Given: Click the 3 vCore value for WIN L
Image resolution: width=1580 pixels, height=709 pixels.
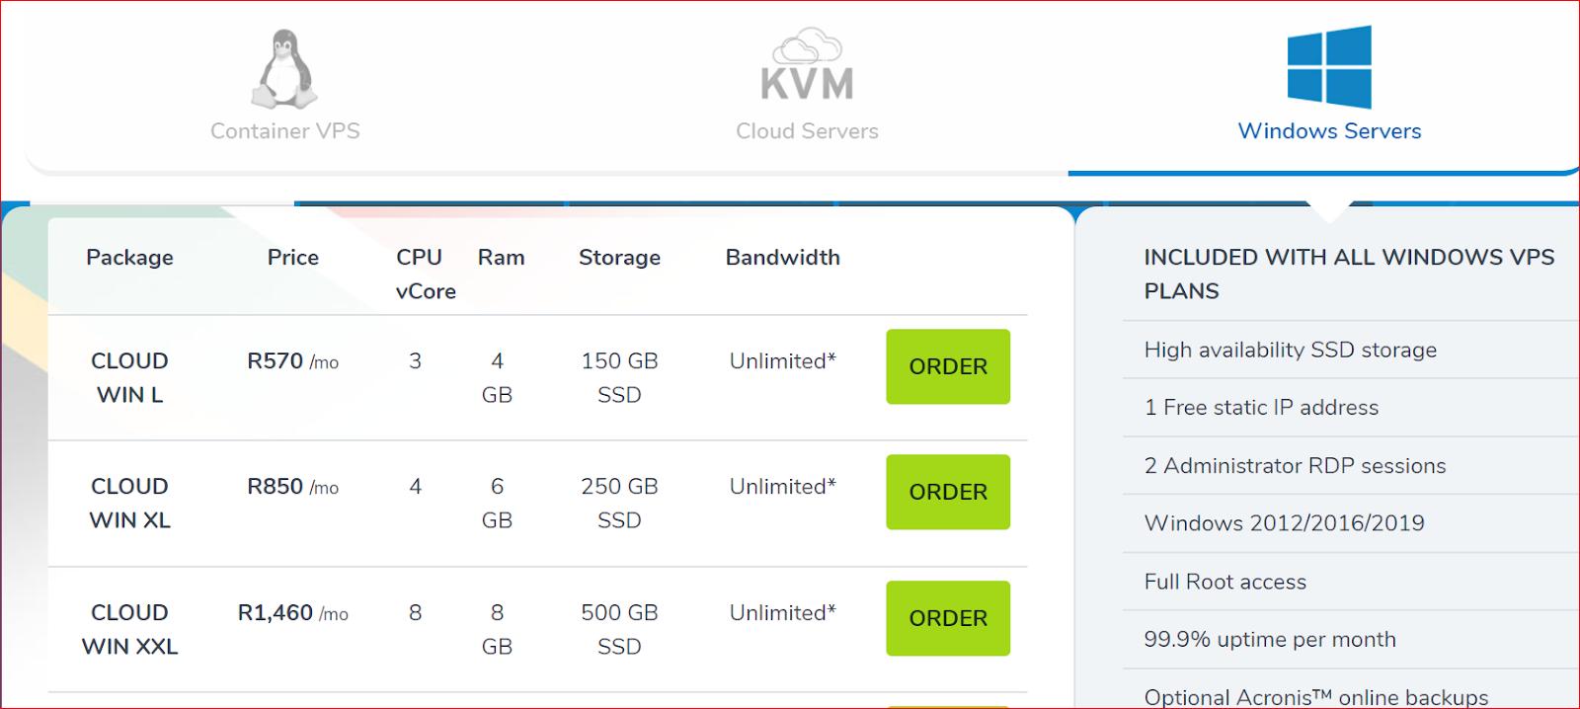Looking at the screenshot, I should click(x=416, y=361).
